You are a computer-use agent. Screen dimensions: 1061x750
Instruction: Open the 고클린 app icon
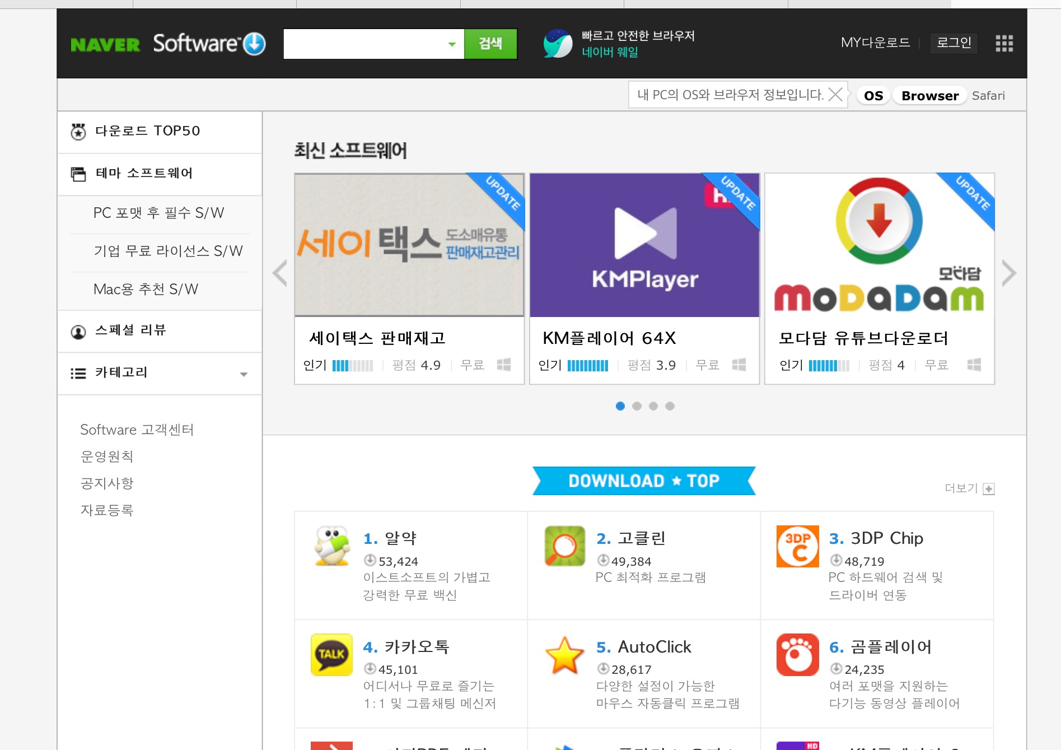(564, 546)
